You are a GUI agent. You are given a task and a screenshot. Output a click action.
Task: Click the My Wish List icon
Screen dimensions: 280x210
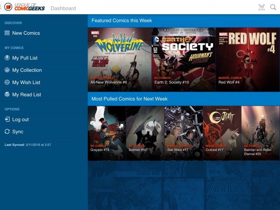point(7,82)
